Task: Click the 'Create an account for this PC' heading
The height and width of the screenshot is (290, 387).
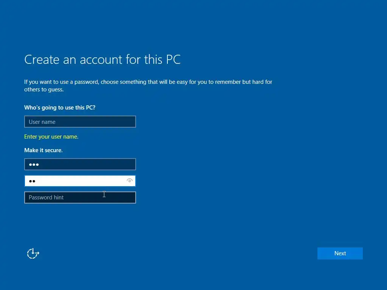Action: [102, 59]
